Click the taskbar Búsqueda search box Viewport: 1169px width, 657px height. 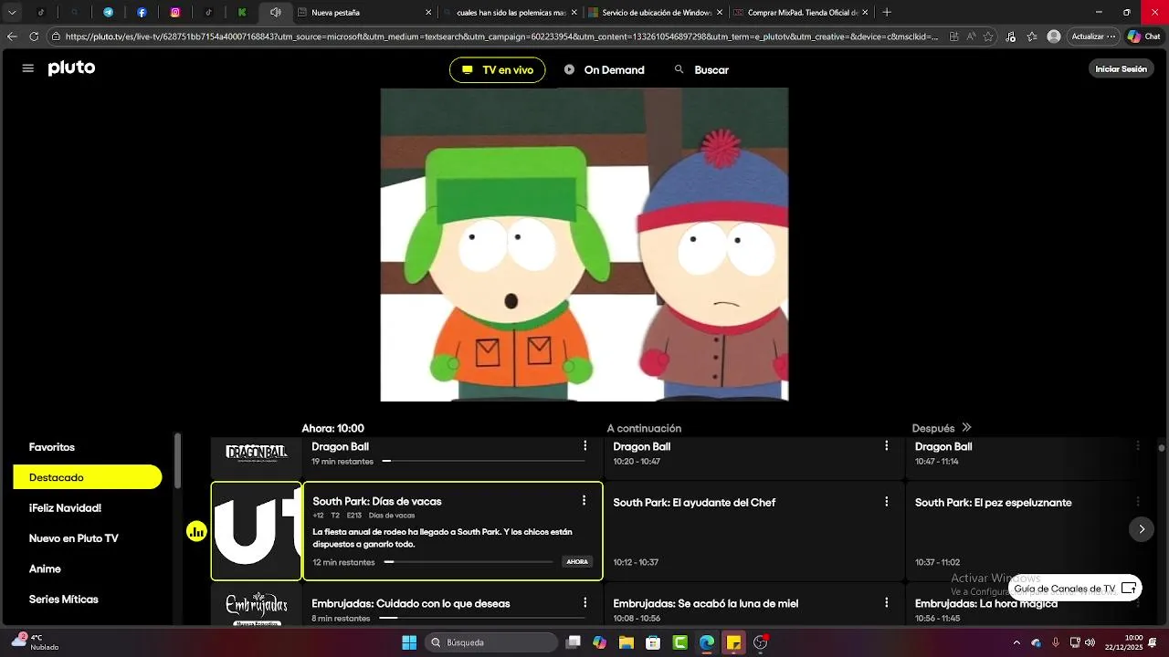click(x=492, y=642)
